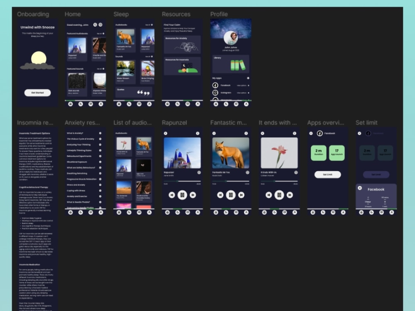Select Rain sounds card on Home frame
415x311 pixels.
point(77,84)
